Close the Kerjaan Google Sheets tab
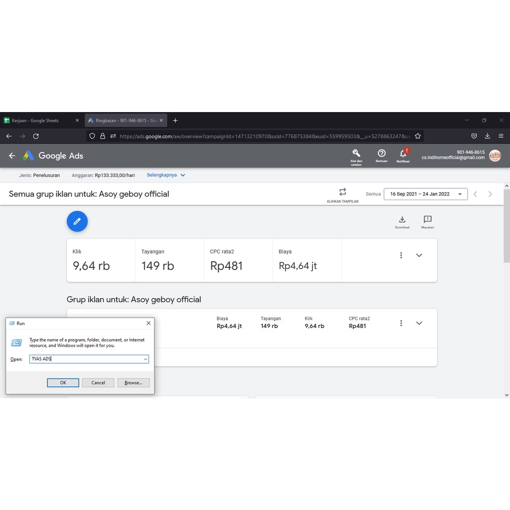Screen dimensions: 510x510 point(77,121)
